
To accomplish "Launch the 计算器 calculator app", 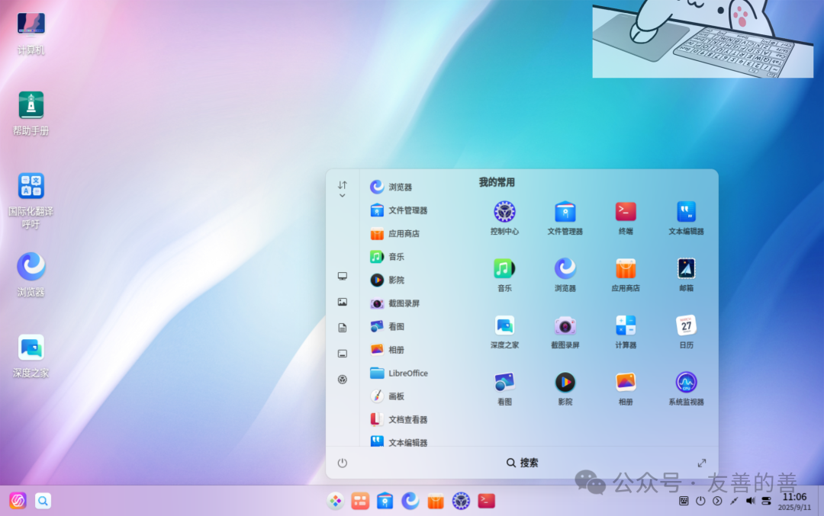I will click(626, 332).
